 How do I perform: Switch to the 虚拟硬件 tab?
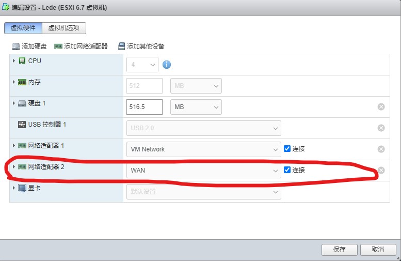23,28
